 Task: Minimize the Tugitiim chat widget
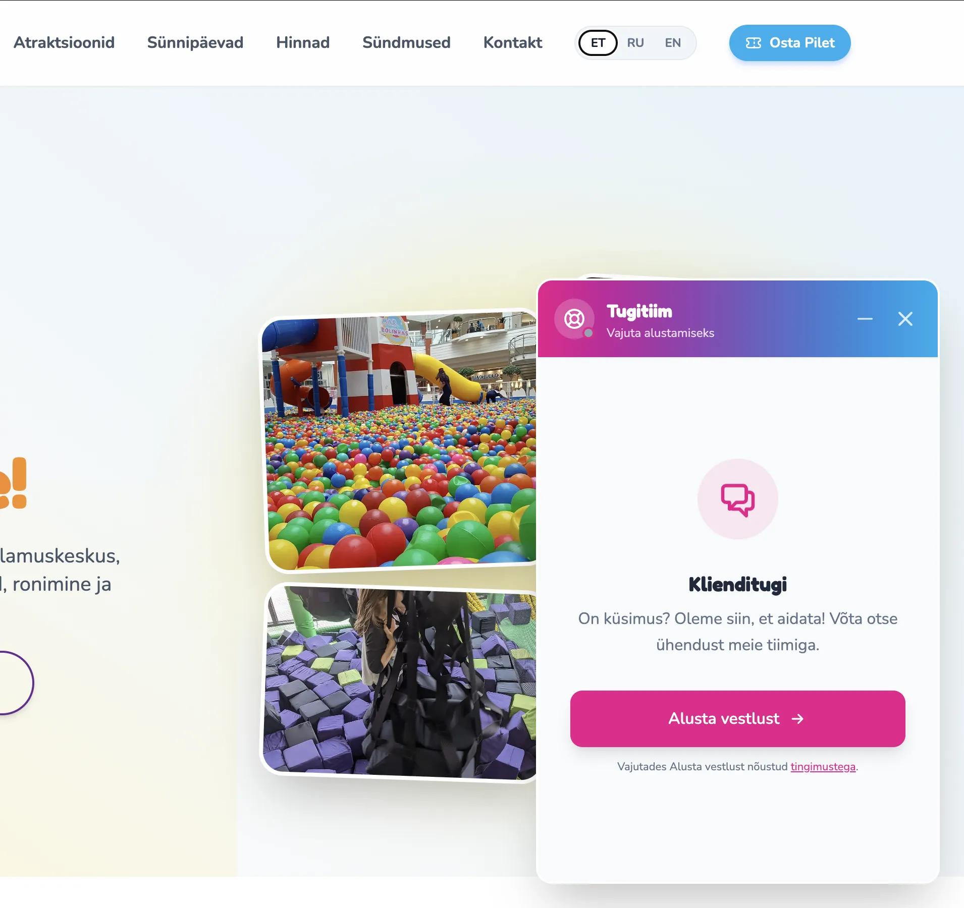pyautogui.click(x=865, y=319)
